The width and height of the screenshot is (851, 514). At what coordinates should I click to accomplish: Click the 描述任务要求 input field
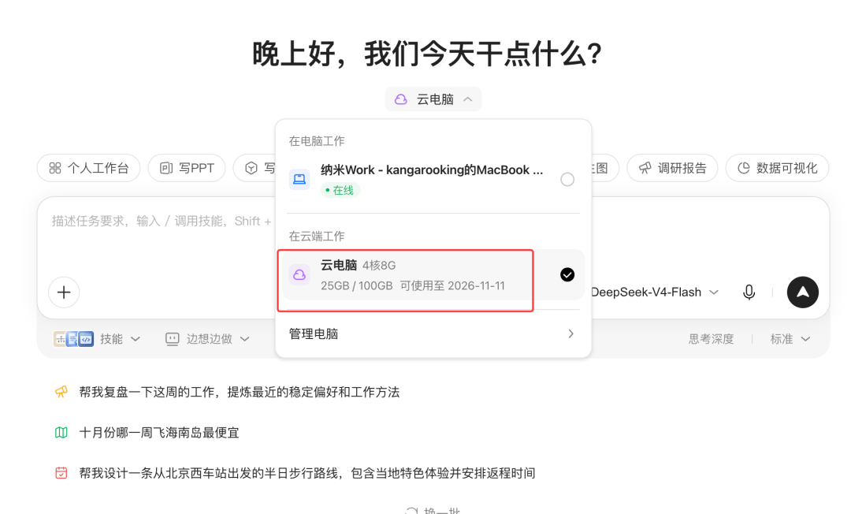point(162,221)
